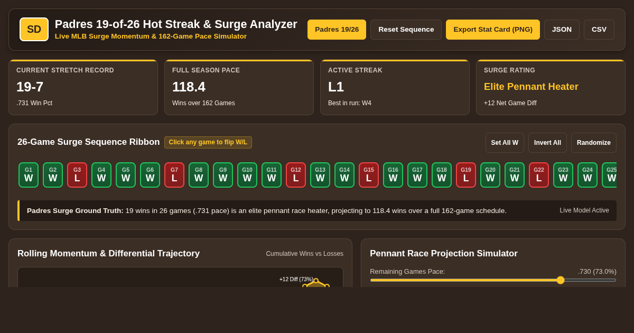Click the Pennant Race Projection Simulator heading
Screen dimensions: 634x333
(x=444, y=254)
